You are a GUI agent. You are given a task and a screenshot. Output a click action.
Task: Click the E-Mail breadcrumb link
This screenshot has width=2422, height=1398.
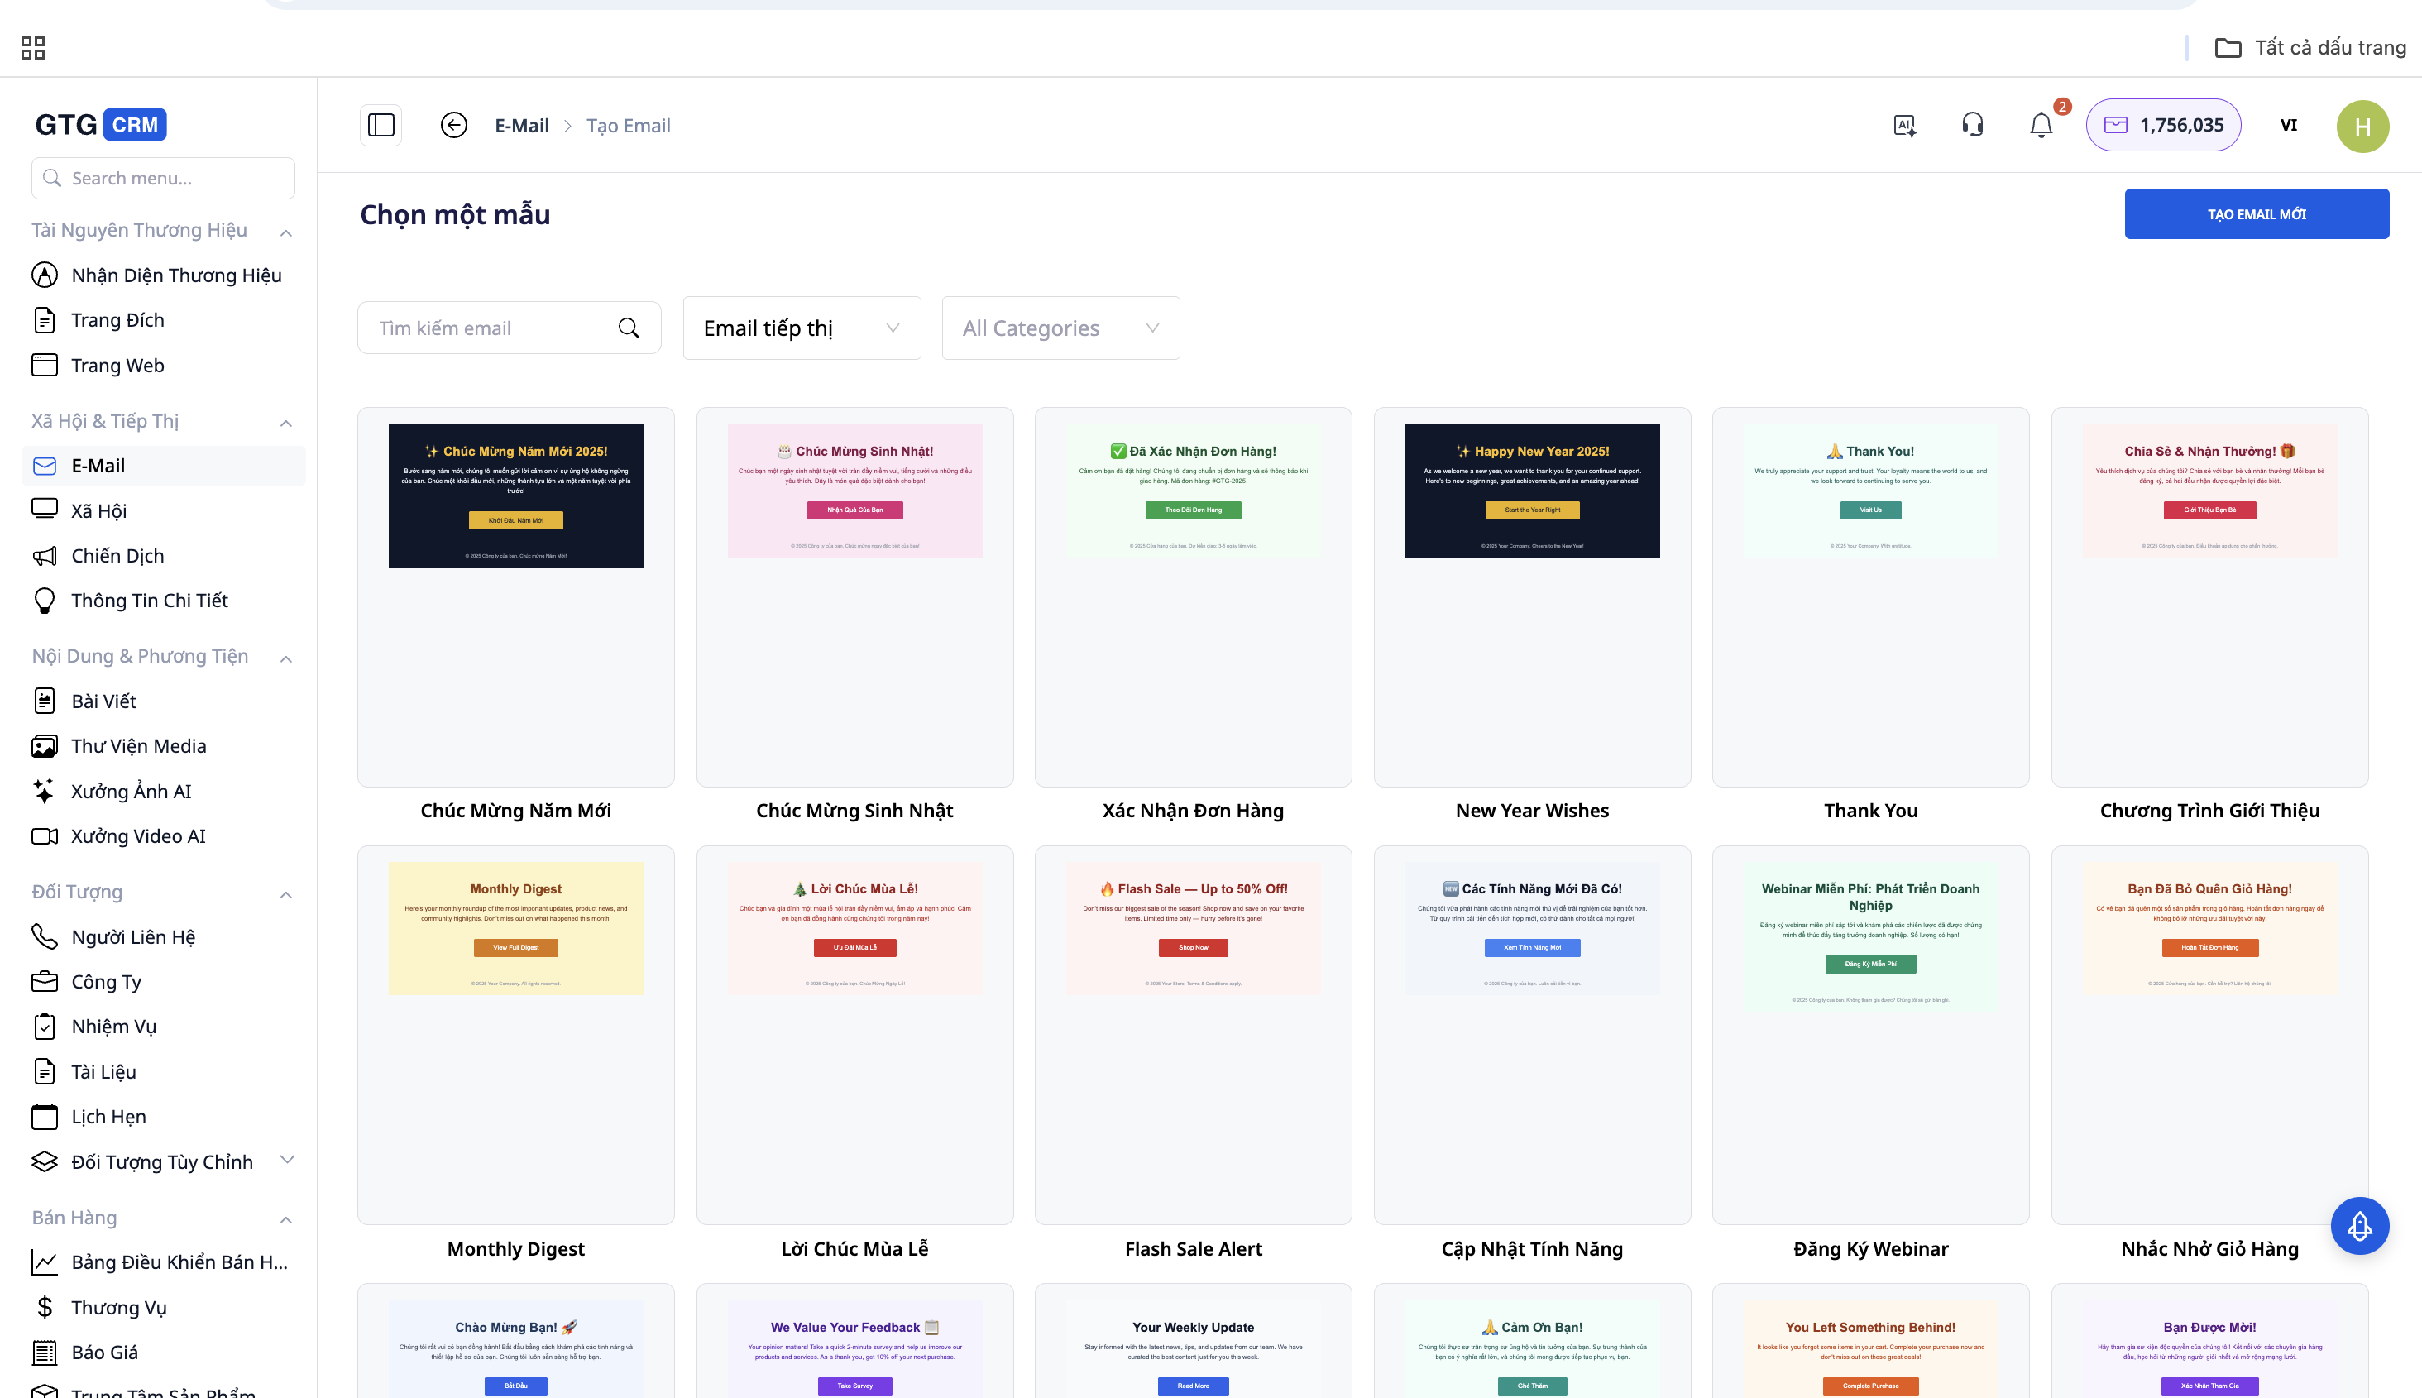[521, 126]
